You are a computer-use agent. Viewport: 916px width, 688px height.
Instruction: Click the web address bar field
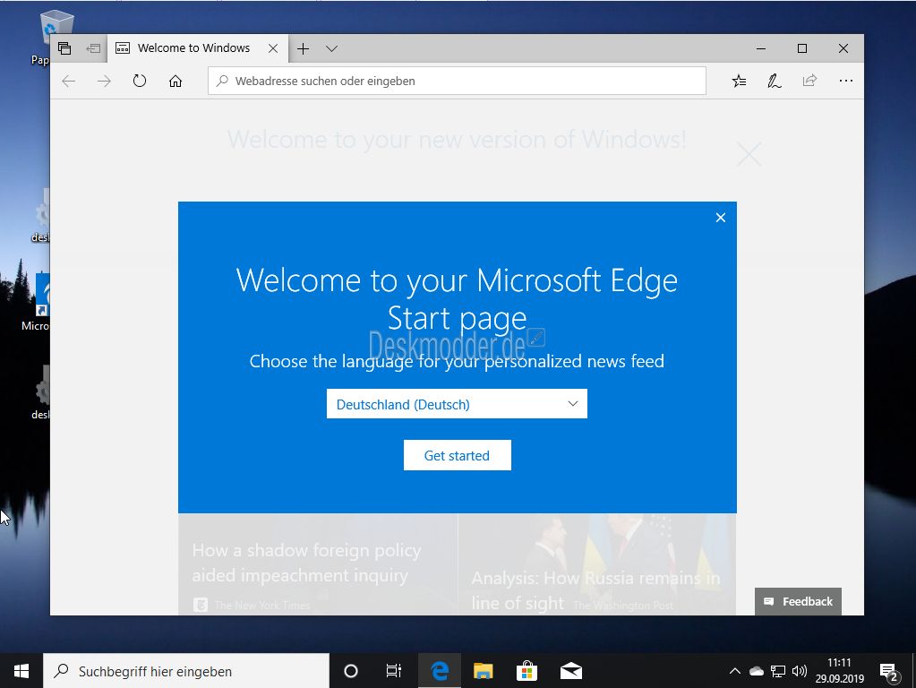click(x=457, y=81)
